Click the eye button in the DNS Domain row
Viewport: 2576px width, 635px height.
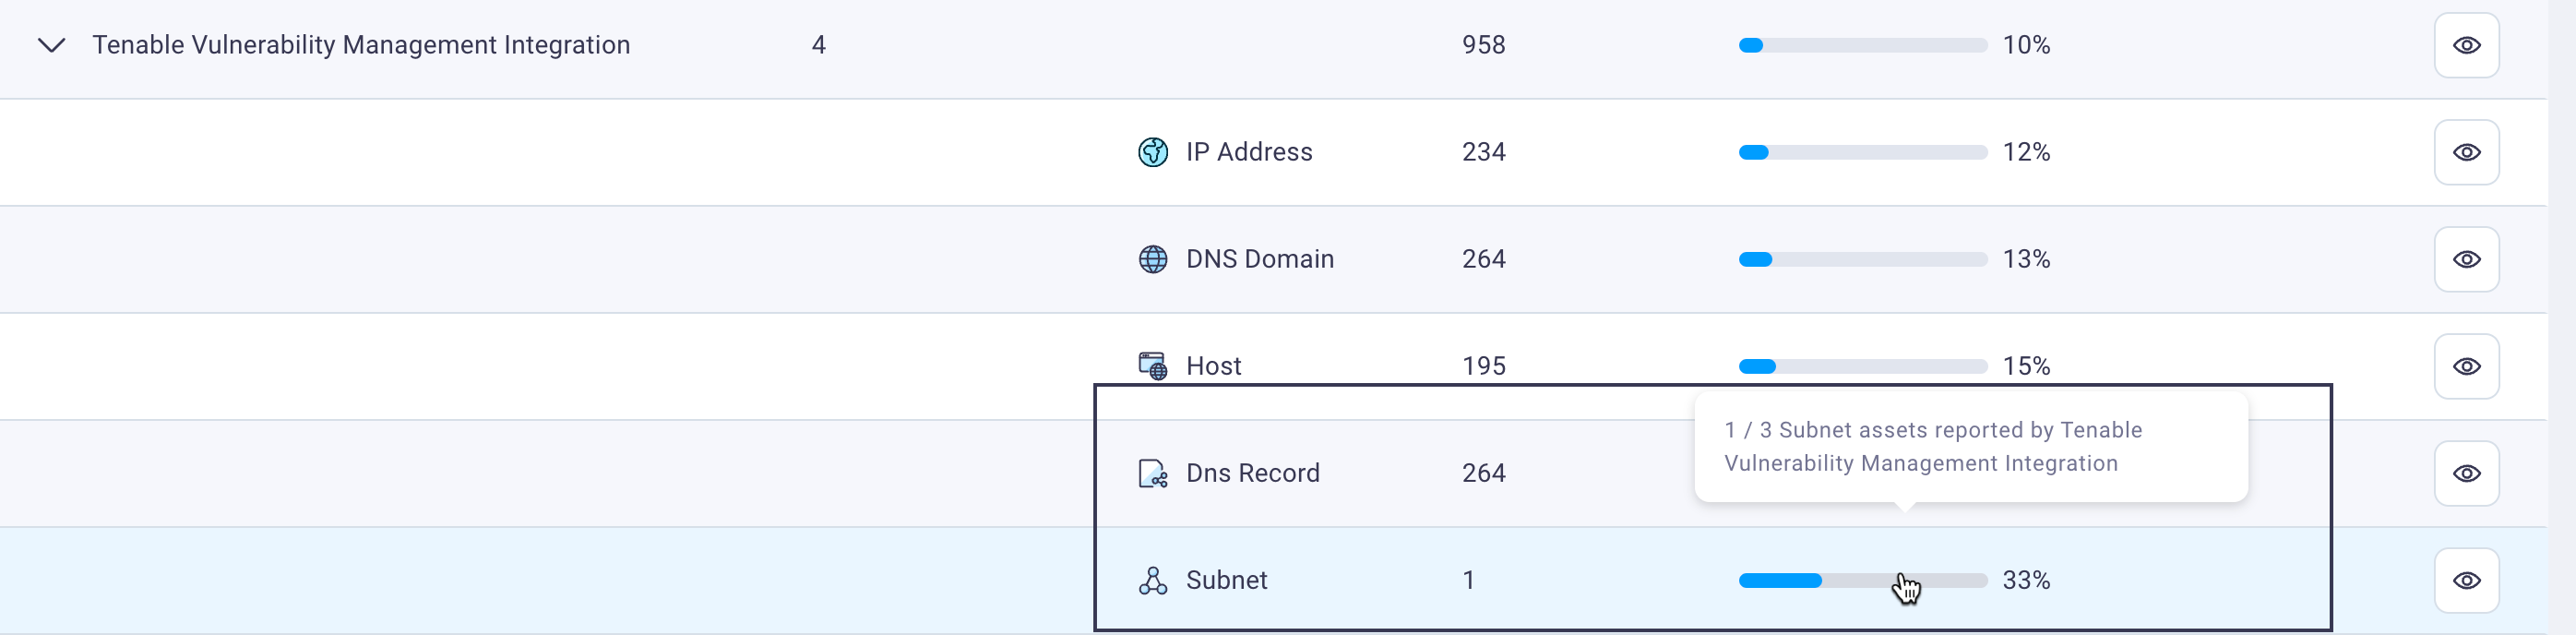pyautogui.click(x=2466, y=259)
